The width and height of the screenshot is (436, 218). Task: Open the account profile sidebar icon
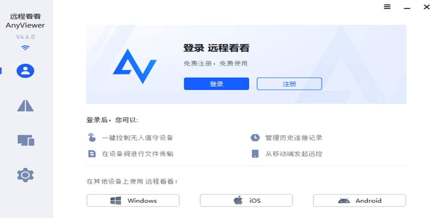point(25,71)
